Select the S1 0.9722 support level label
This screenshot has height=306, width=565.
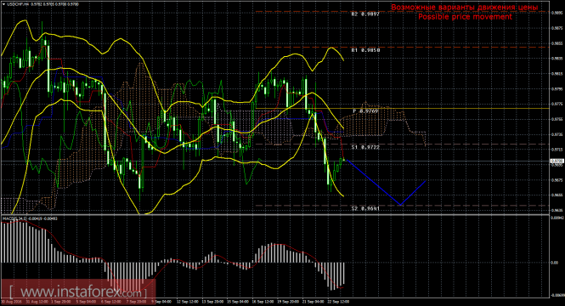pos(365,147)
